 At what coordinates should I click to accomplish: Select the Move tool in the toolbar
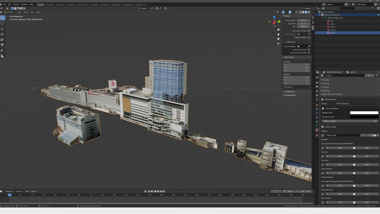[2, 29]
